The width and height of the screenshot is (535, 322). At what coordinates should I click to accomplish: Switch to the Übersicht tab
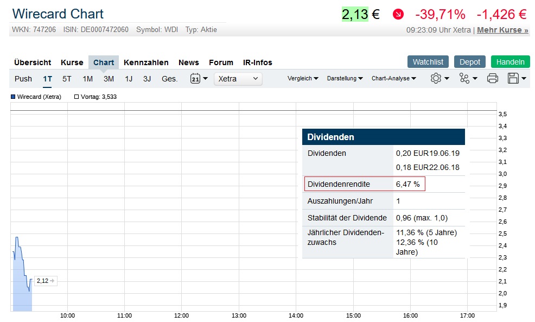tap(33, 62)
